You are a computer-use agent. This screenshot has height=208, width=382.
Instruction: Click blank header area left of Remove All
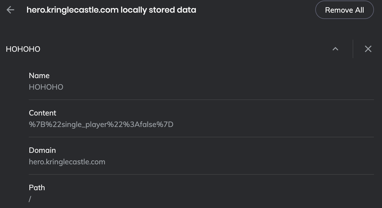255,10
